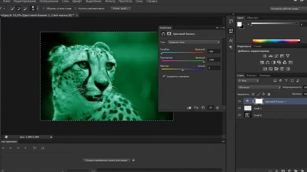
Task: Collapse Properties panel with double-arrow icon
Action: (217, 28)
